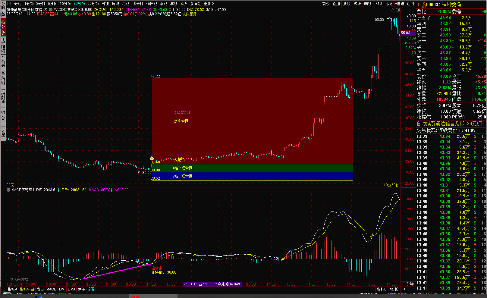Click the L icon beside stock code 000034
The height and width of the screenshot is (298, 487).
point(419,5)
